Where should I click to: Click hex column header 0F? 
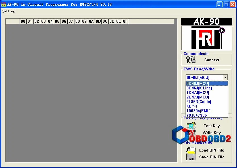pos(125,21)
